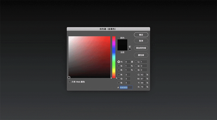
Task: Select the brightness B radio under S
Action: click(119, 70)
